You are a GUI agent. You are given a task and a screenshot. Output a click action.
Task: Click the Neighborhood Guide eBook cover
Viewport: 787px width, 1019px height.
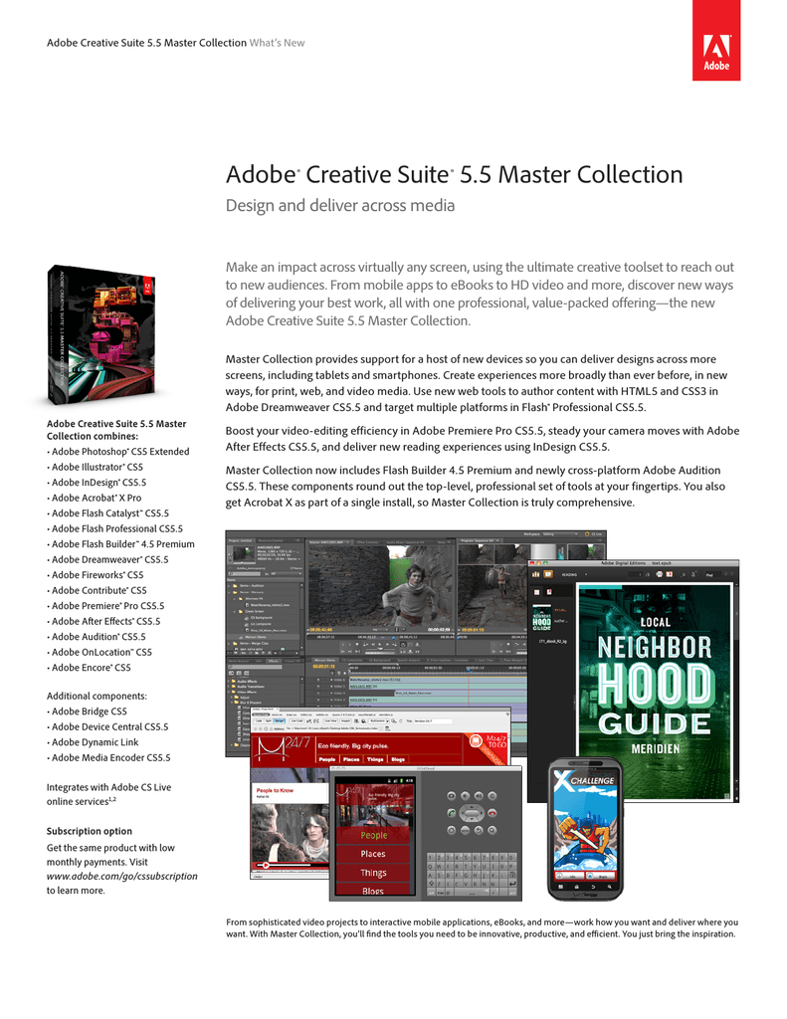[655, 692]
